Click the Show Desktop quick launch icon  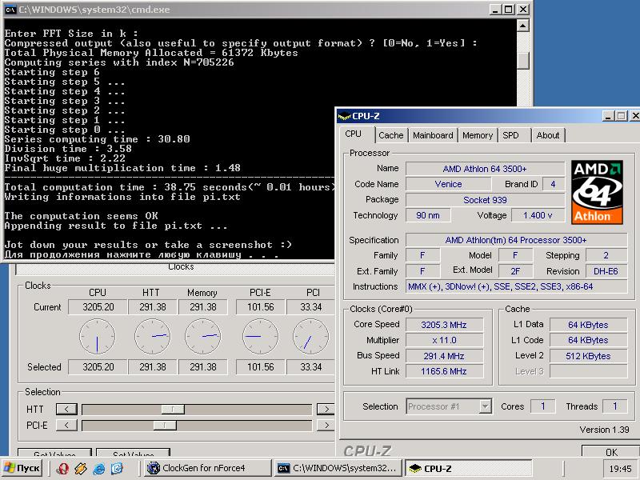point(117,468)
